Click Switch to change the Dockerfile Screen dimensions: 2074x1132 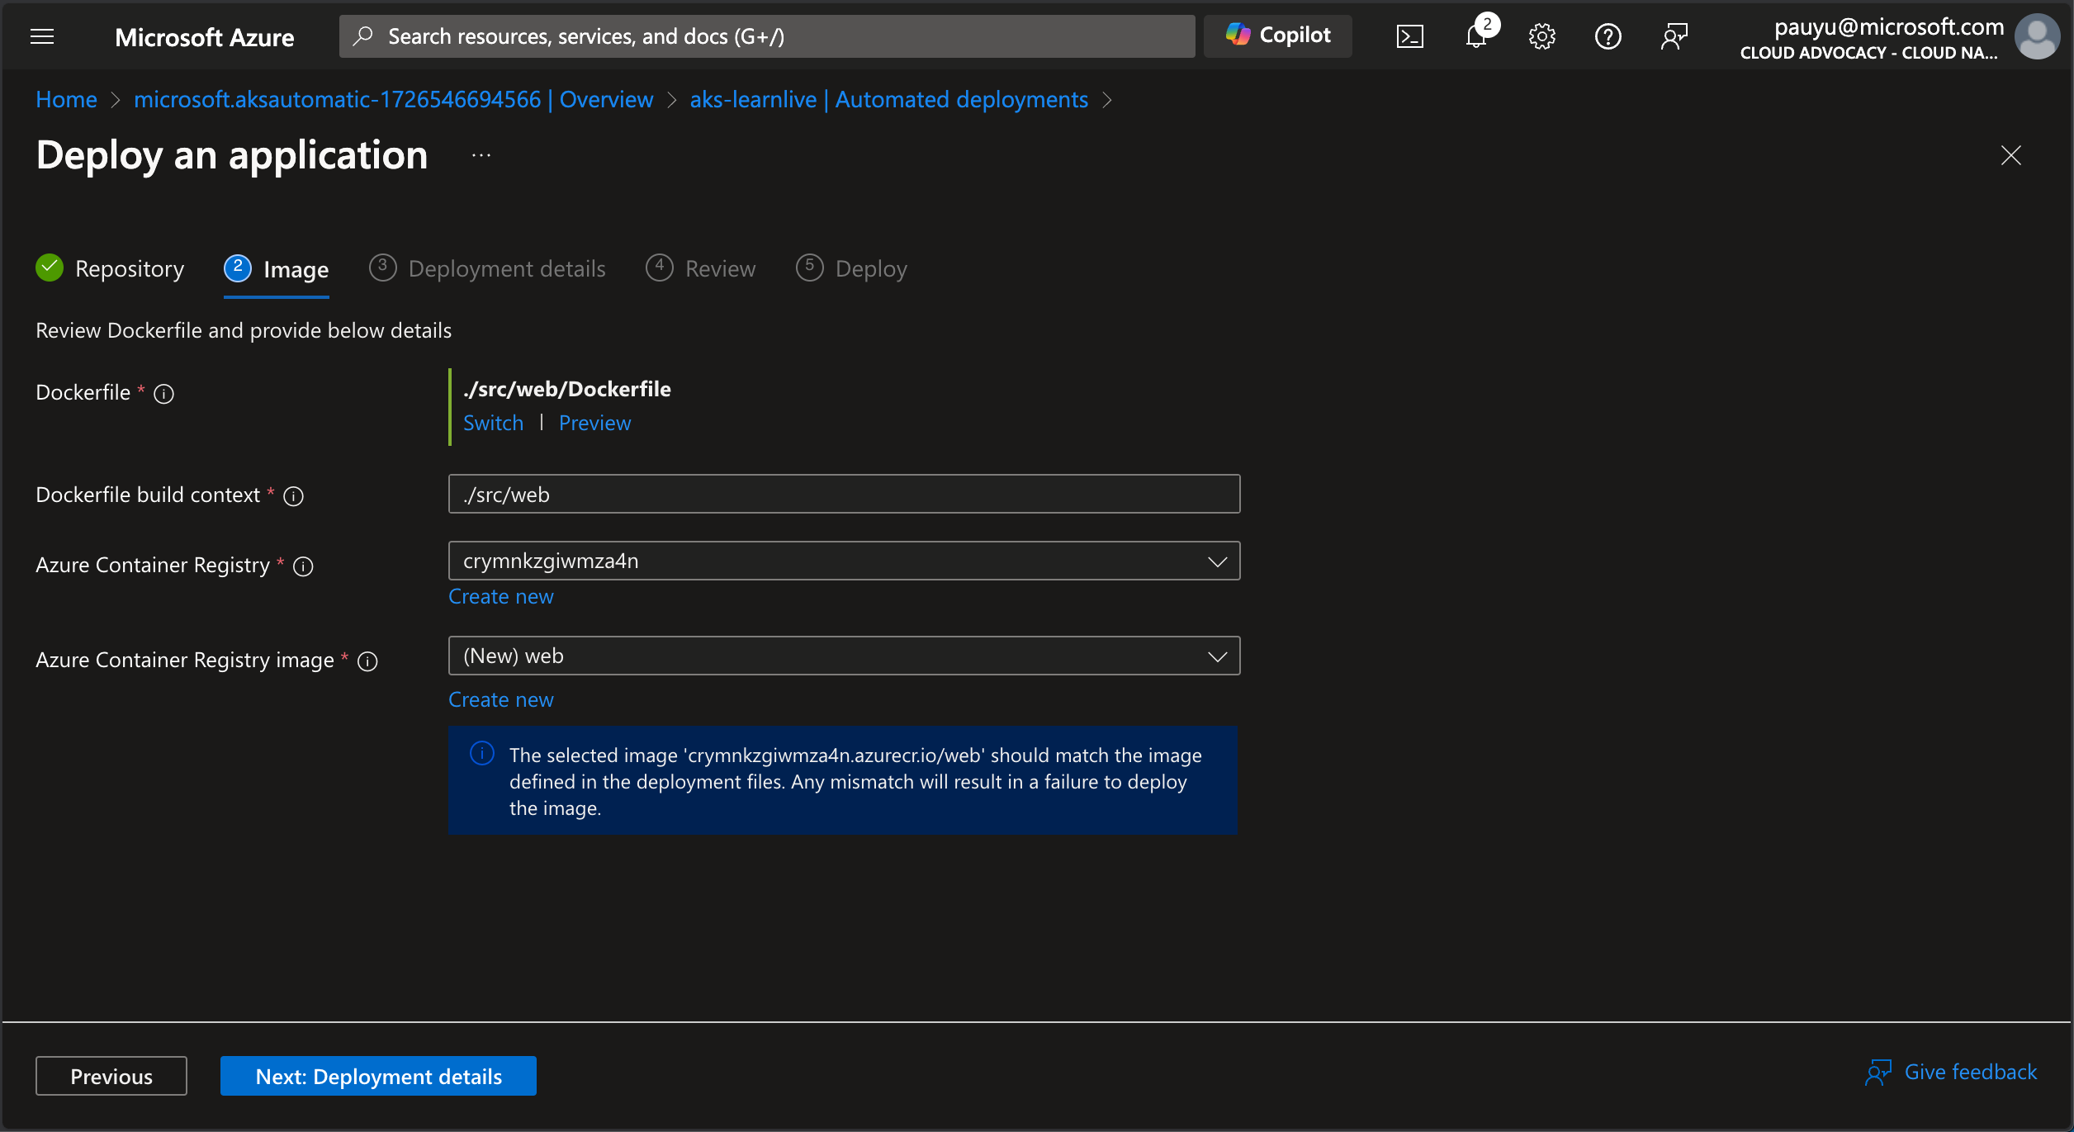[x=493, y=424]
